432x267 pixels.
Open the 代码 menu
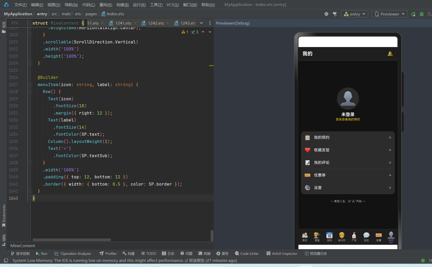point(89,5)
